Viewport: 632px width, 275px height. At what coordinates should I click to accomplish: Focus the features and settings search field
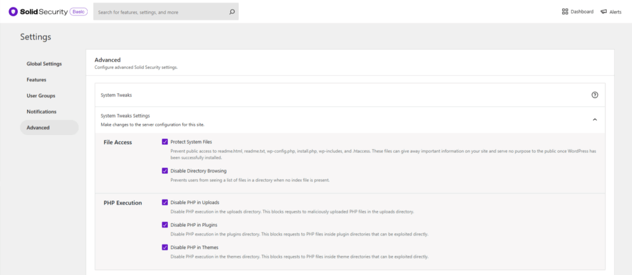[160, 11]
